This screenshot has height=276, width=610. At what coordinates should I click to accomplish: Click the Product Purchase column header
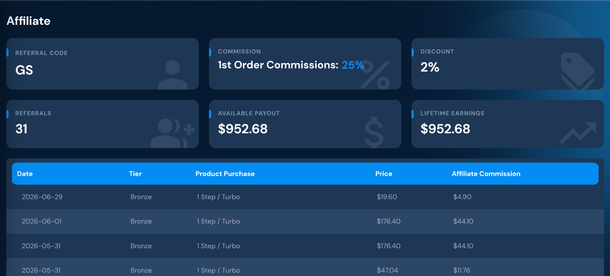pyautogui.click(x=225, y=174)
